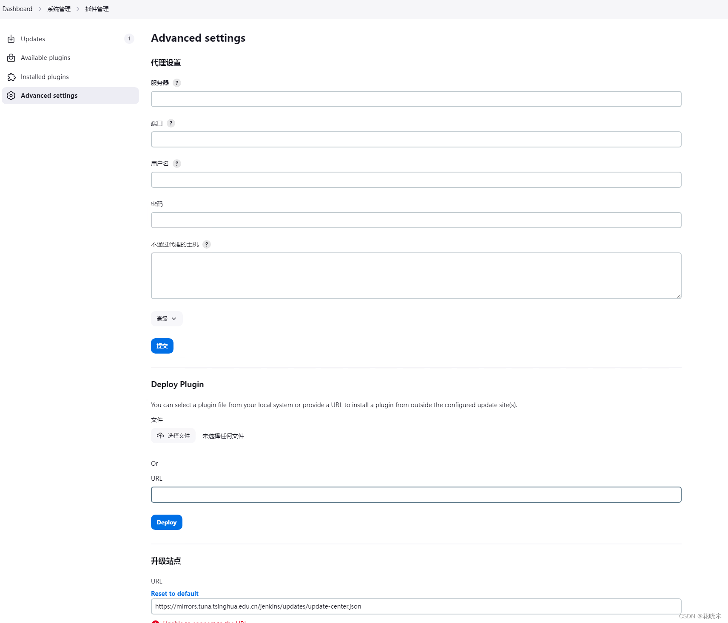Image resolution: width=728 pixels, height=623 pixels.
Task: Click the Advanced settings gear icon
Action: [x=11, y=96]
